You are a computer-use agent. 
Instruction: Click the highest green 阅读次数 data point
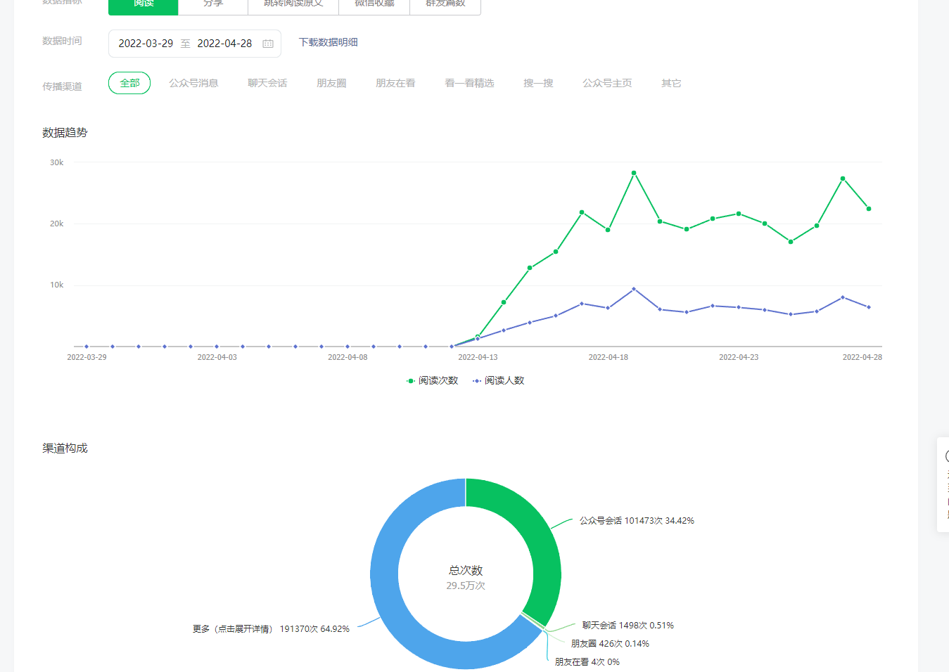point(634,173)
